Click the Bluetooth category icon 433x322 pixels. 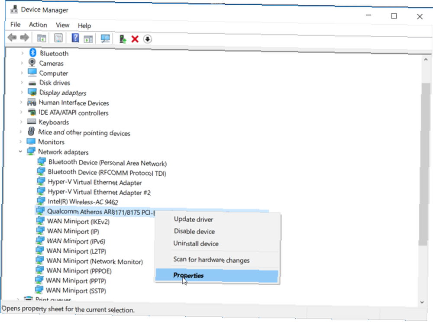33,52
